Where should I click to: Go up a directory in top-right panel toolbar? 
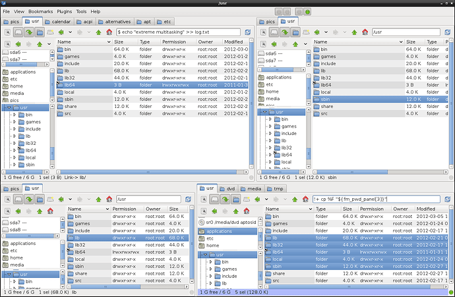pos(354,32)
